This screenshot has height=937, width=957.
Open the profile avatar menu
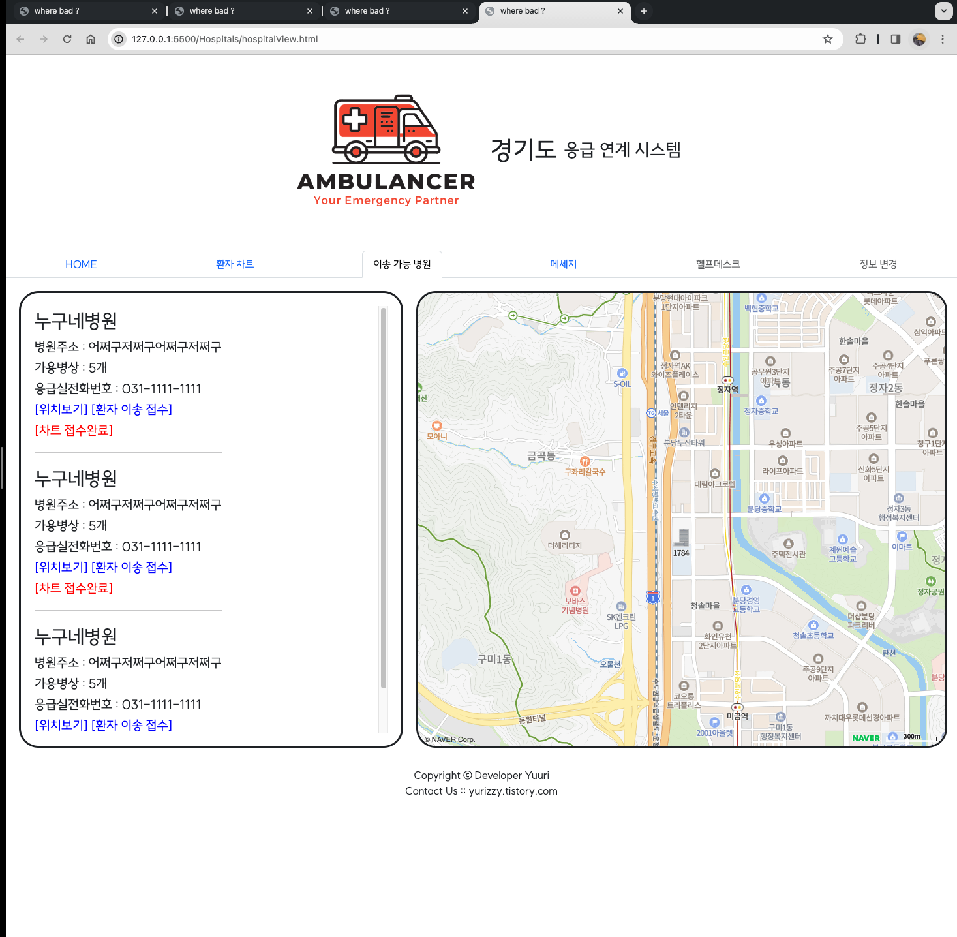(x=919, y=39)
